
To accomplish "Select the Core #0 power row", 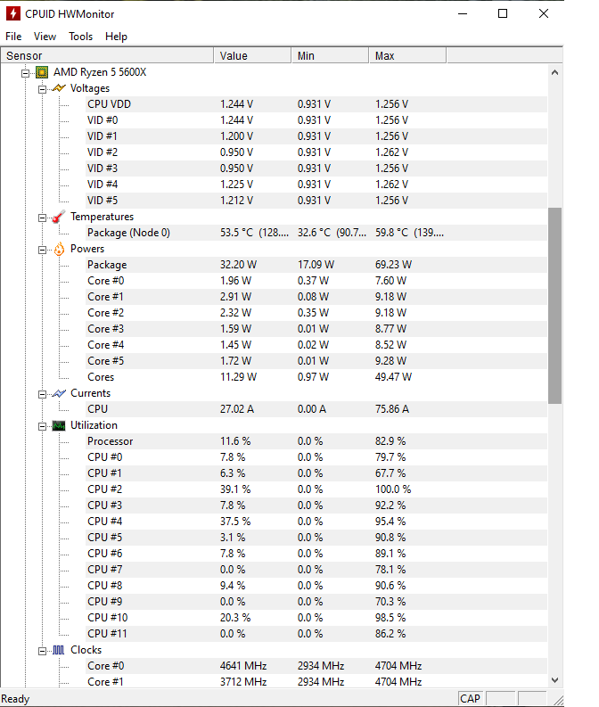I will pos(316,281).
